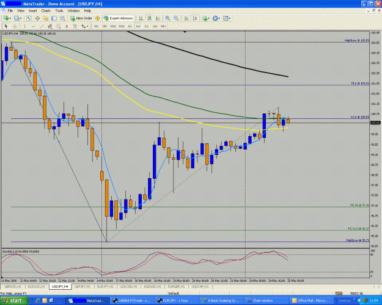Expand the Indicators dropdown arrow
This screenshot has height=305, width=382.
coord(209,18)
